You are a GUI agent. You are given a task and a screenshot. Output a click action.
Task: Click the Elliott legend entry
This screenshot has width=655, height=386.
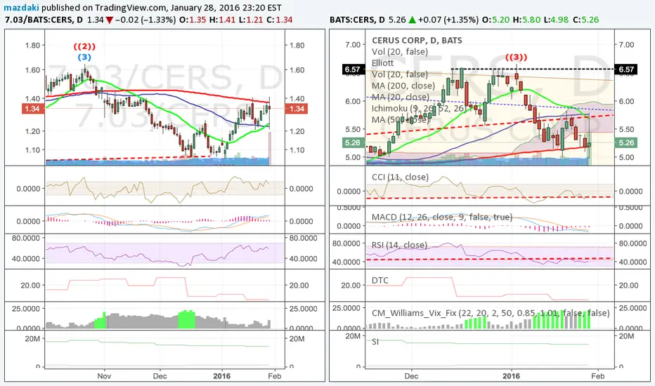click(382, 63)
